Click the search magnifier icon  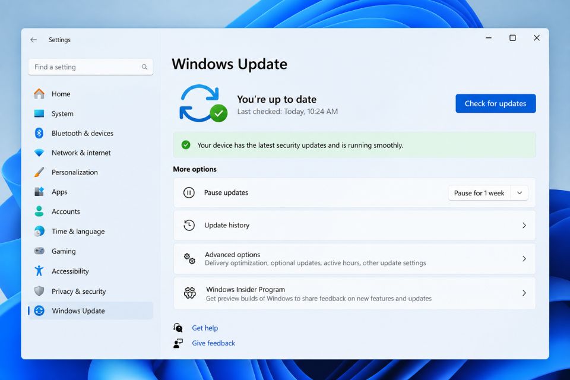point(144,67)
